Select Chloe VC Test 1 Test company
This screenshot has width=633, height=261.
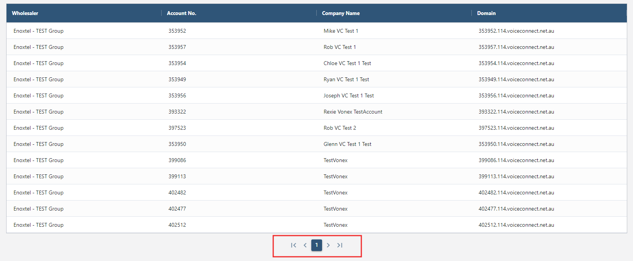[x=347, y=63]
